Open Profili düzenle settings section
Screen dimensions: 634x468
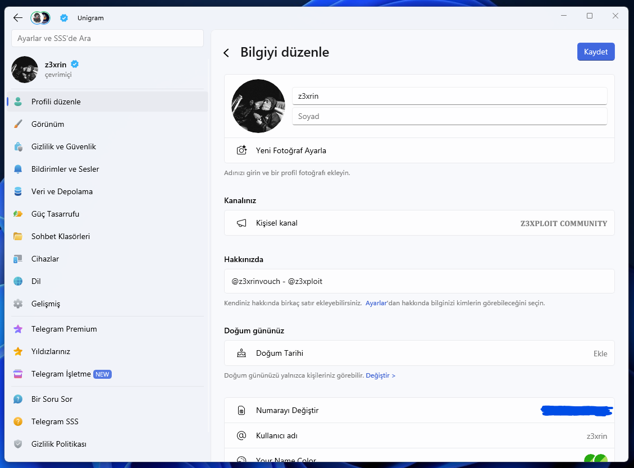(x=108, y=102)
